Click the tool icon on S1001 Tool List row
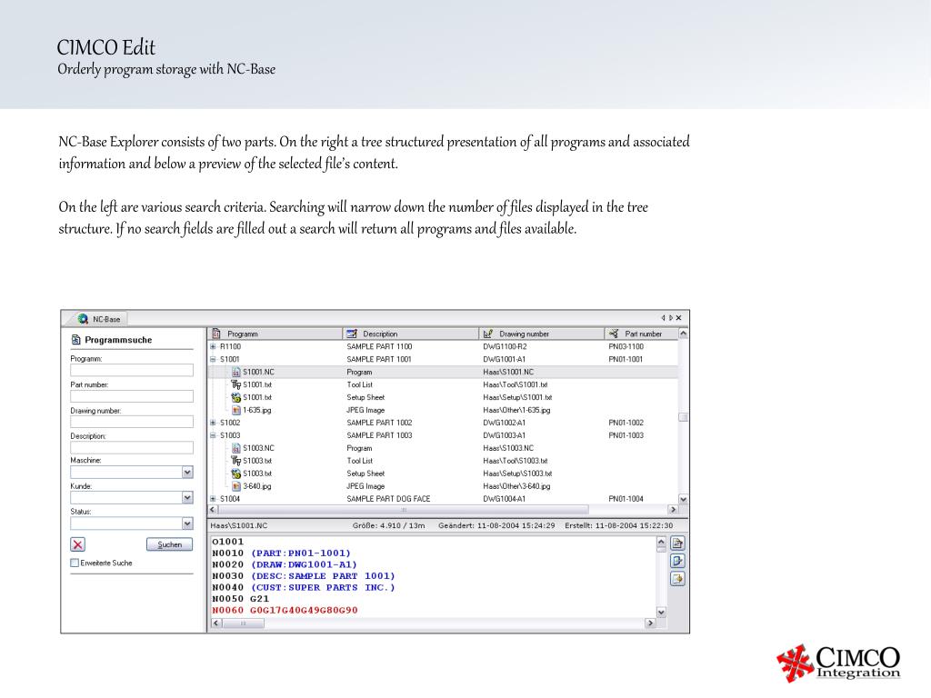The height and width of the screenshot is (698, 931). [235, 384]
